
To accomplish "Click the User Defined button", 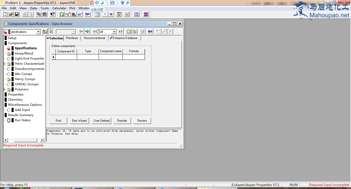I will click(x=101, y=121).
